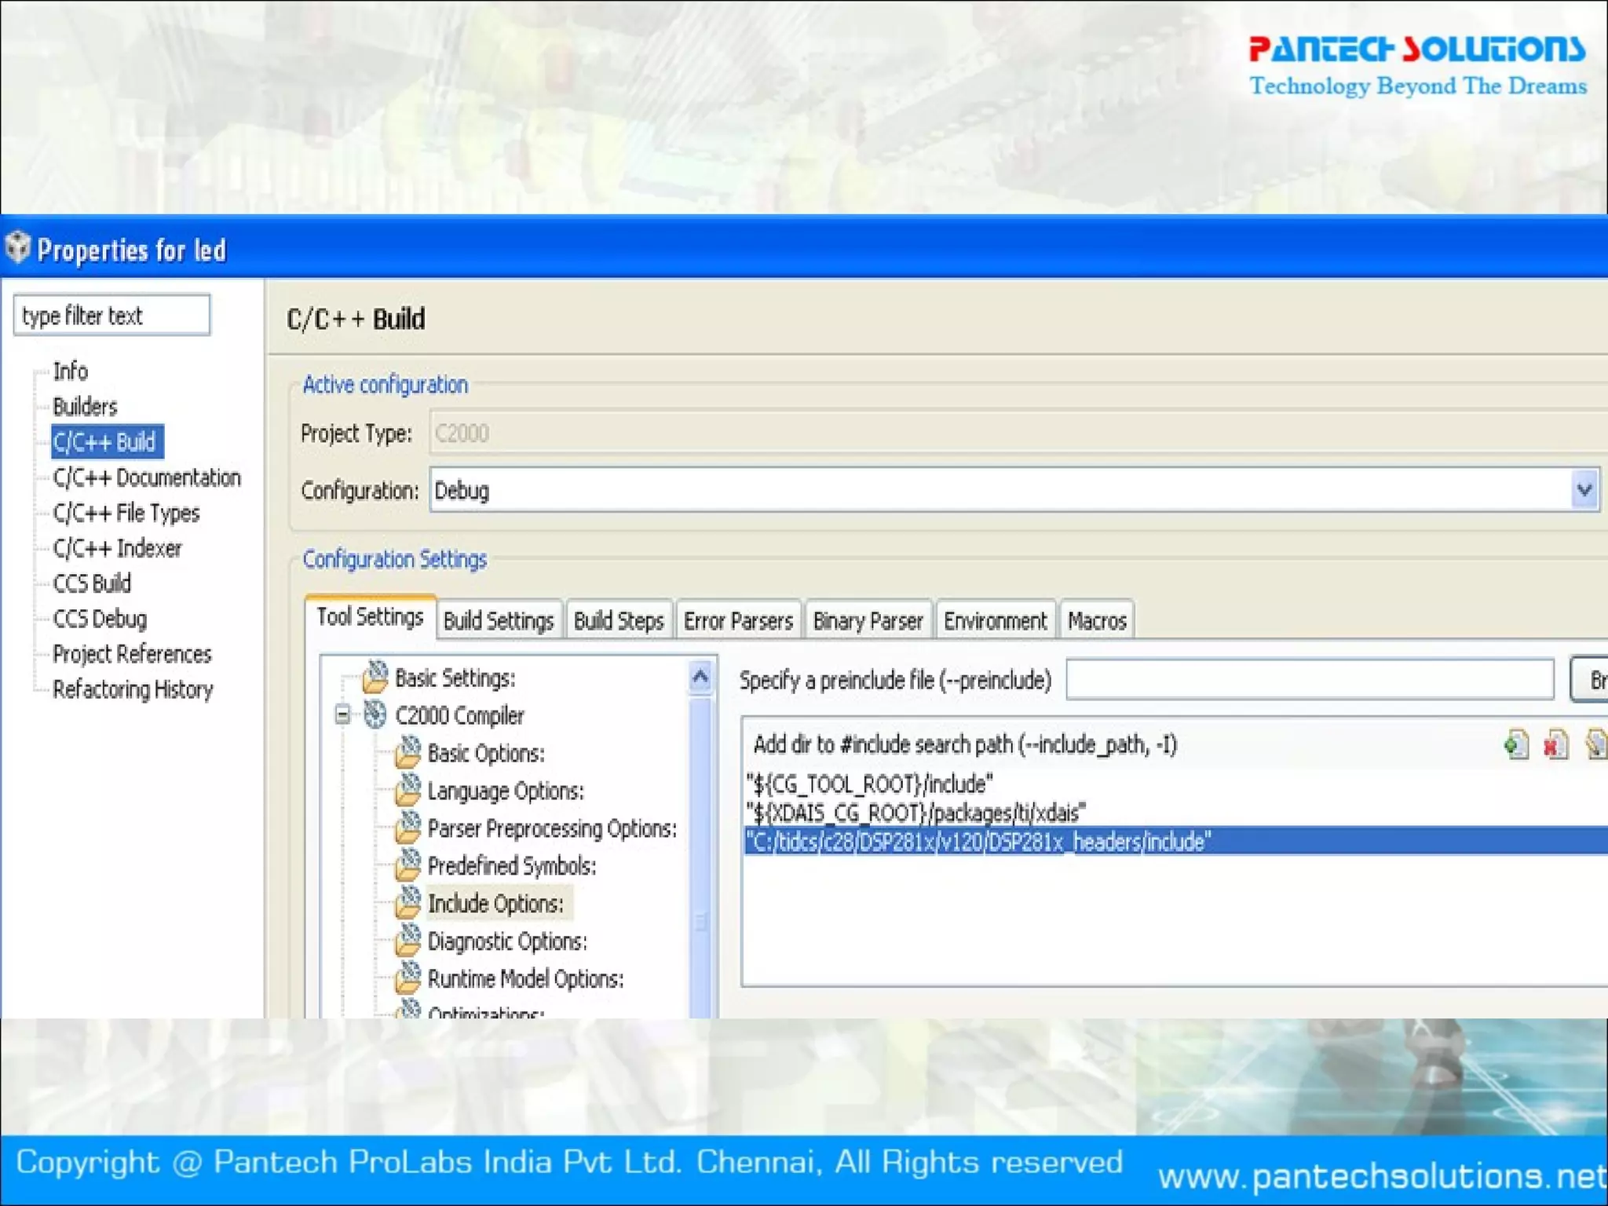
Task: Click the Basic Settings tool icon
Action: (x=375, y=677)
